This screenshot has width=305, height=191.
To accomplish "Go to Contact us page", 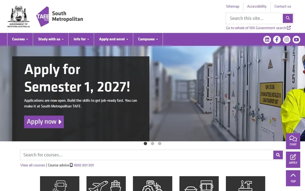I will (283, 6).
